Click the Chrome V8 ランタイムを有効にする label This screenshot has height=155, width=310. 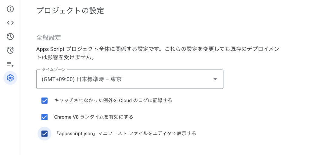click(x=94, y=117)
